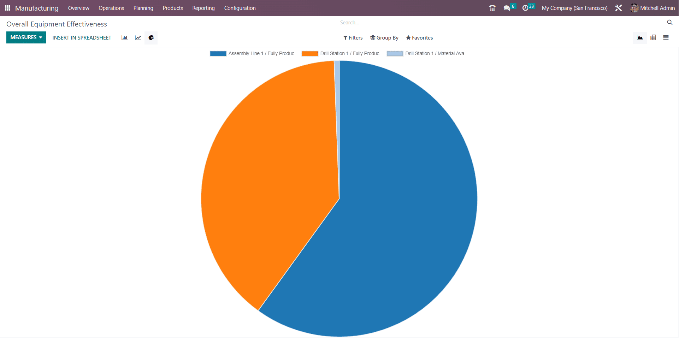Toggle Assembly Line 1 legend entry
Viewport: 679px width, 338px height.
tap(254, 54)
